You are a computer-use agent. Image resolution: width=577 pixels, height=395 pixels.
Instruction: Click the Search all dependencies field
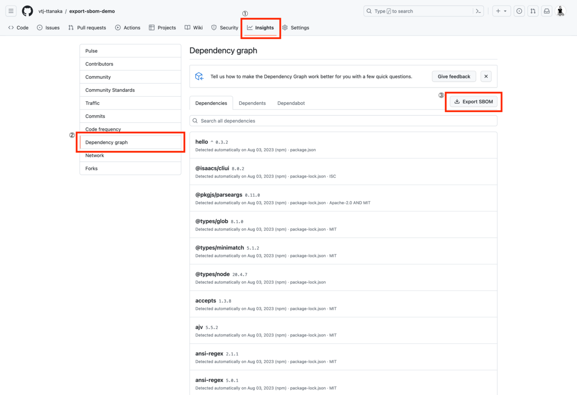pyautogui.click(x=343, y=120)
